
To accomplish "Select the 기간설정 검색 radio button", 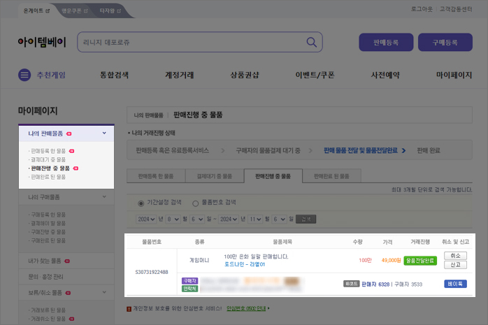I will (141, 203).
